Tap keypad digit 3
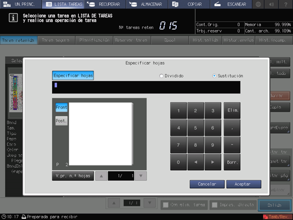 click(213, 111)
